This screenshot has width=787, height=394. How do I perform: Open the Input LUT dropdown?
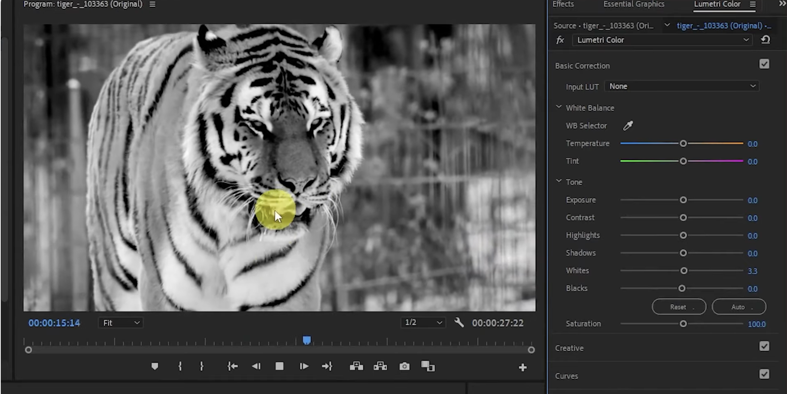[x=681, y=86]
